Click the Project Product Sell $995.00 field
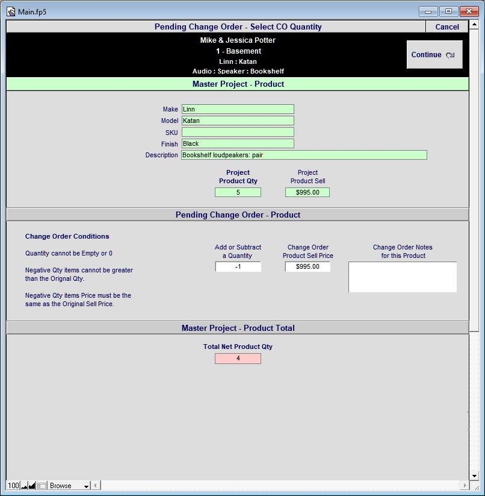The width and height of the screenshot is (485, 496). [307, 192]
